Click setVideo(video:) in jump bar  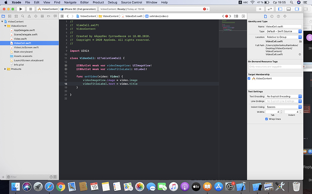pyautogui.click(x=157, y=16)
